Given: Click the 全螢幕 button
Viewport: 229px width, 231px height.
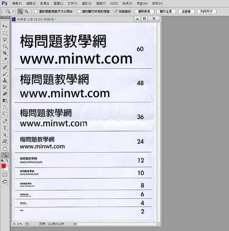Looking at the screenshot, I should coord(186,12).
